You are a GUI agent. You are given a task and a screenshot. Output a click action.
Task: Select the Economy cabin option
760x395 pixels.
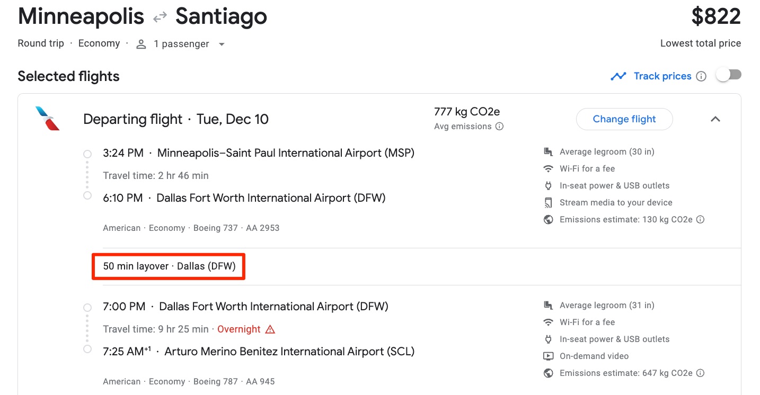(99, 43)
